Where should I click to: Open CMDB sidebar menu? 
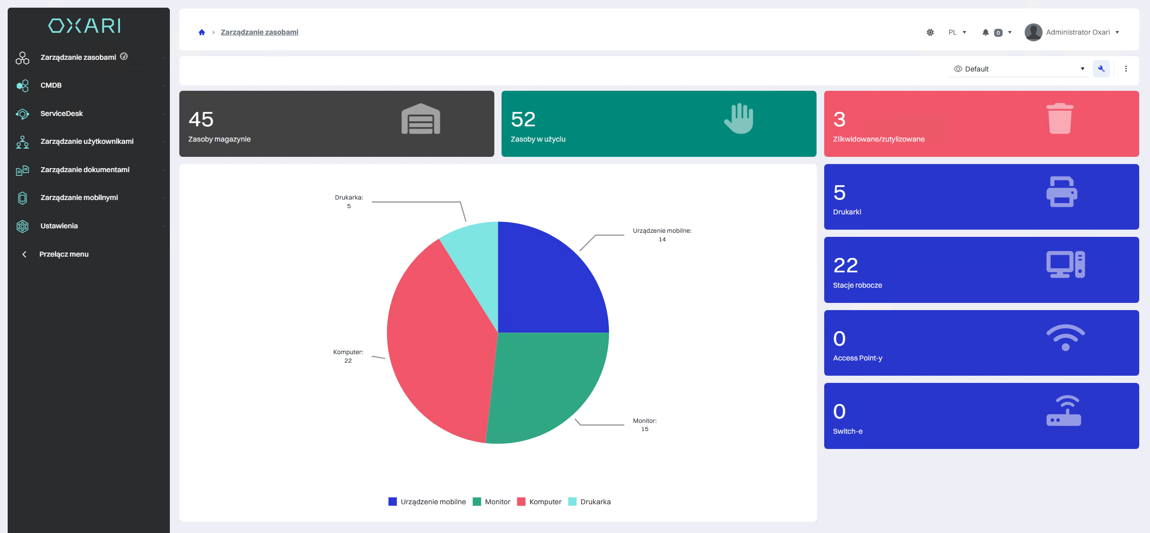[51, 85]
